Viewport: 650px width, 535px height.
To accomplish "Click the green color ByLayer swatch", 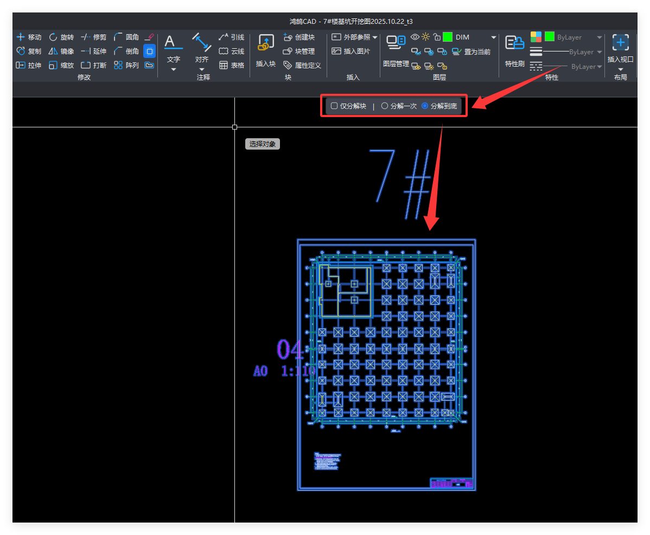I will (x=550, y=37).
